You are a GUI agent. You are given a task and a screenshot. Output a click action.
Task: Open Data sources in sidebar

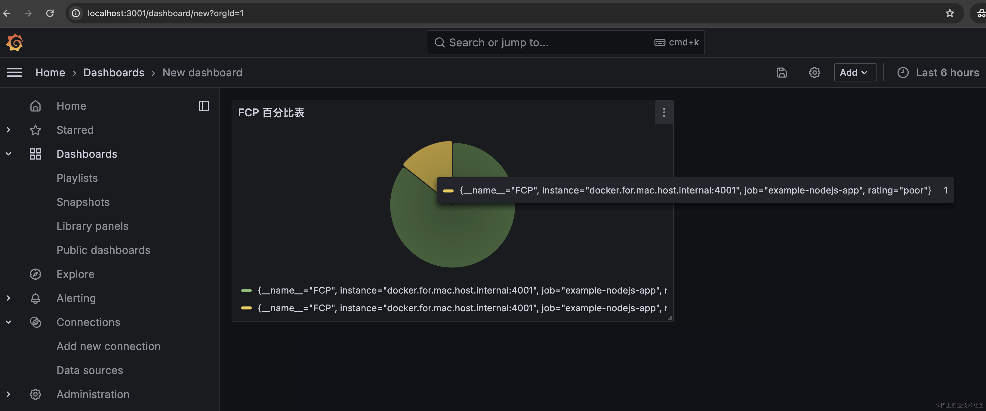tap(90, 370)
